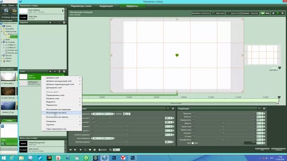This screenshot has width=287, height=161.
Task: Click the 'Яркость' slider handle
Action: point(223,123)
